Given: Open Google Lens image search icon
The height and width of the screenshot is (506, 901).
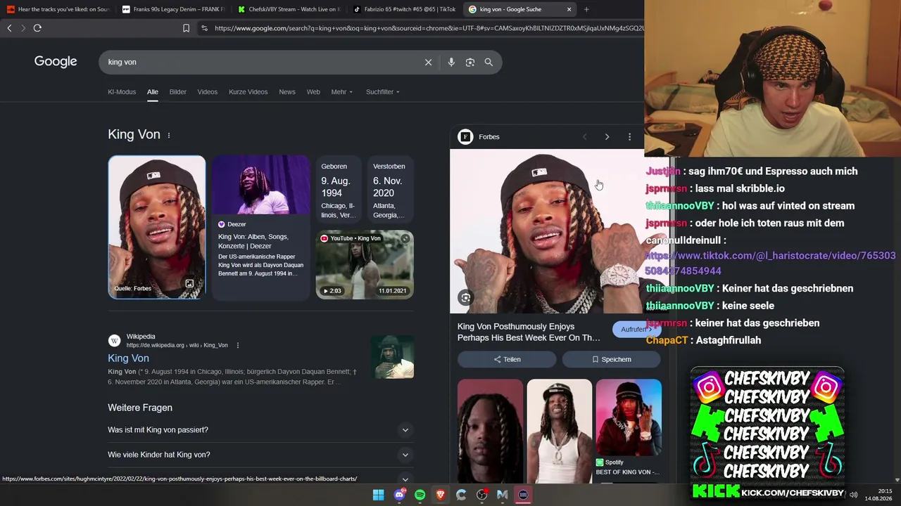Looking at the screenshot, I should (x=470, y=62).
